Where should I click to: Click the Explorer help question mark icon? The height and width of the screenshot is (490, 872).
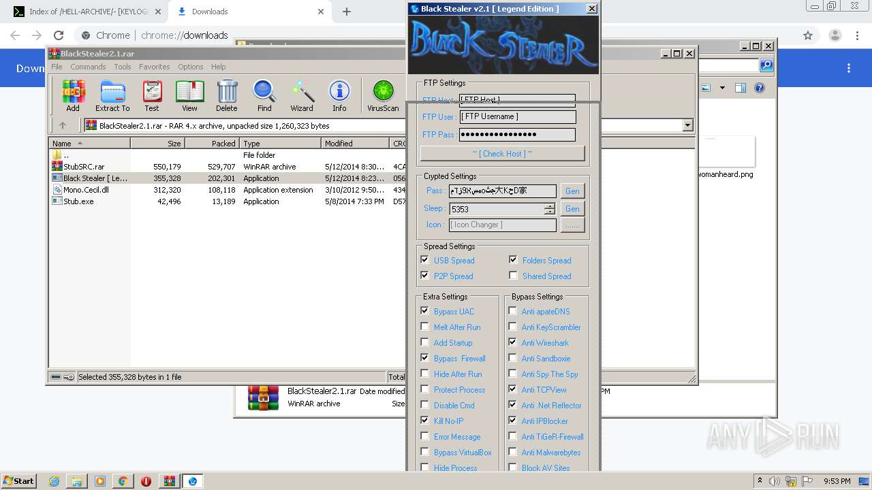point(760,88)
